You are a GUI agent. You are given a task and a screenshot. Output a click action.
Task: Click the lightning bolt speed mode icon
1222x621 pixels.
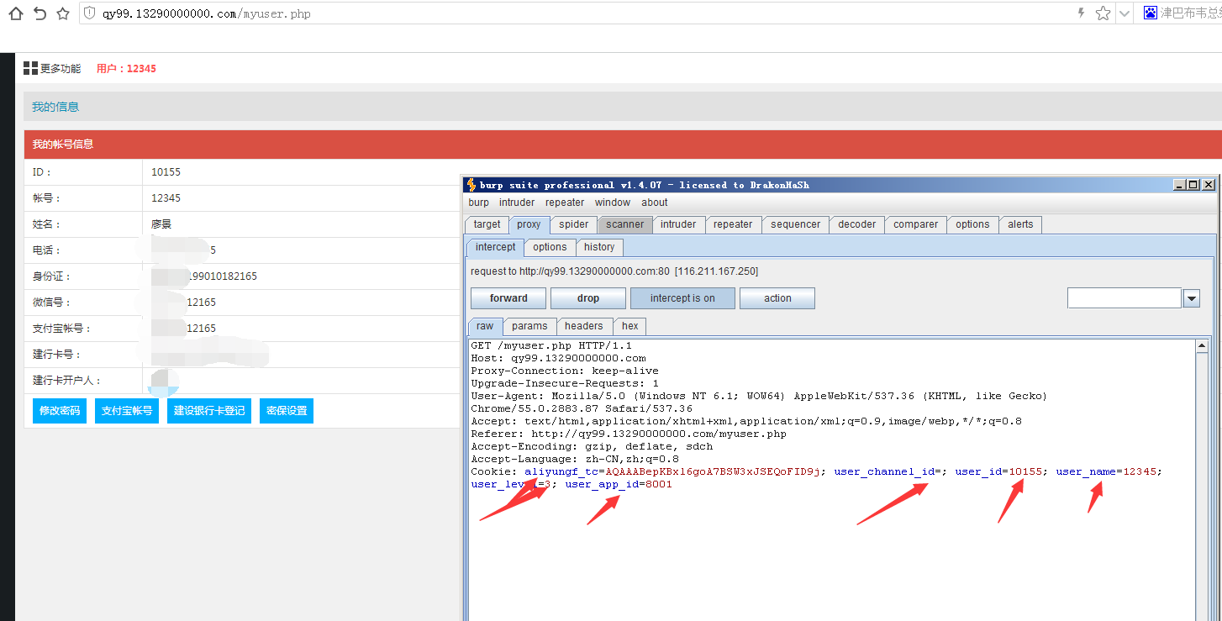click(1081, 13)
